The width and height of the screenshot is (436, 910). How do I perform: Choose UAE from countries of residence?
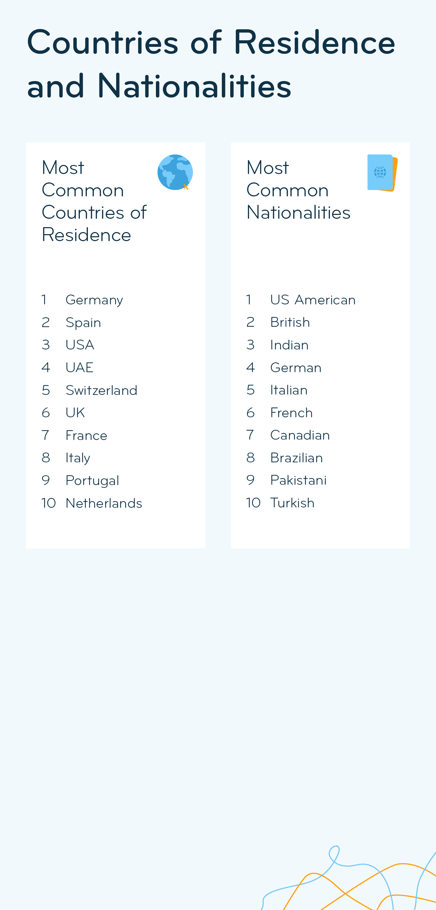79,367
